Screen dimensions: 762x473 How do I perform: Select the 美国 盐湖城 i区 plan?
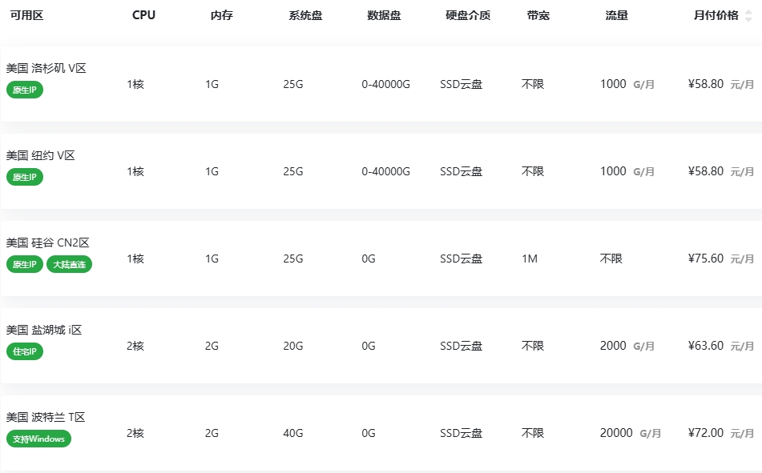(x=381, y=346)
